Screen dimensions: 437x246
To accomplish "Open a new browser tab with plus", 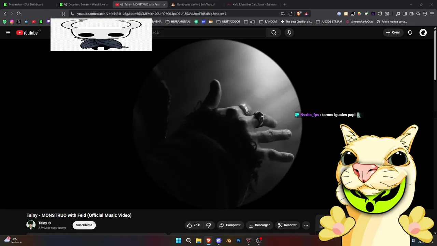I will [x=284, y=4].
